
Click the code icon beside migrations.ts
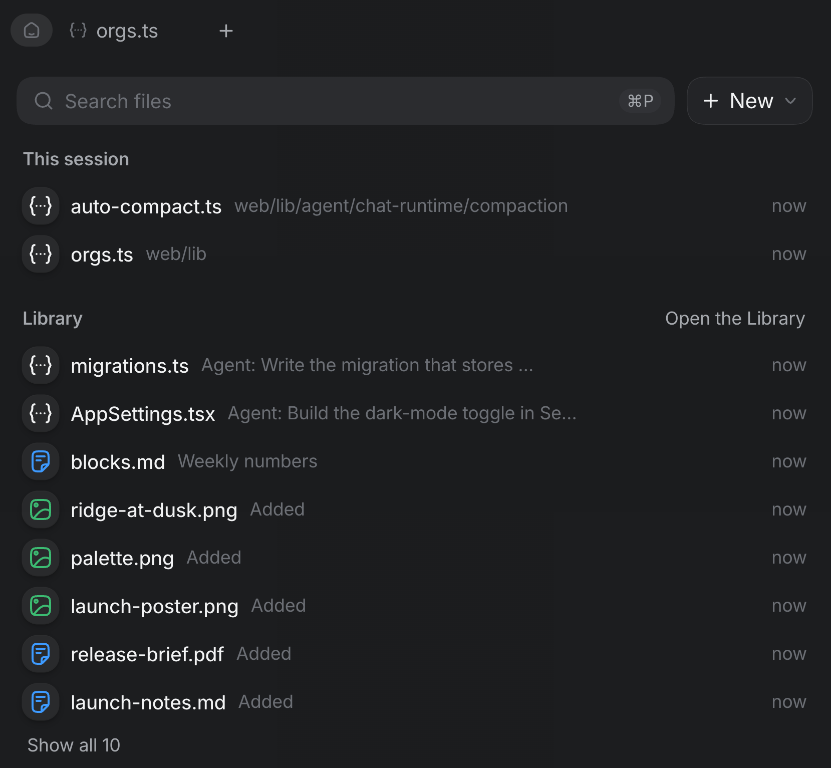click(41, 365)
